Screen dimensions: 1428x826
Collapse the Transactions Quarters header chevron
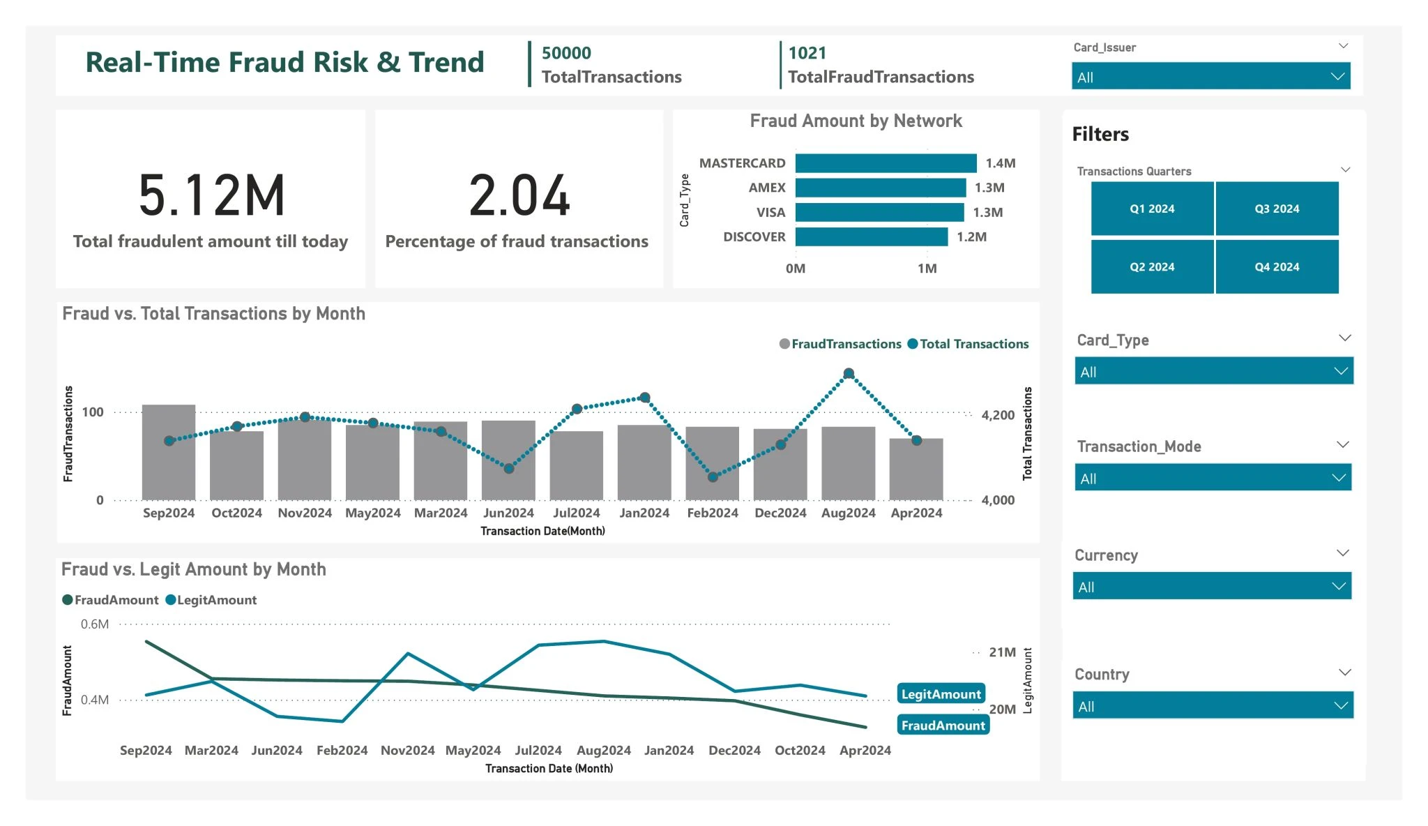[x=1346, y=170]
